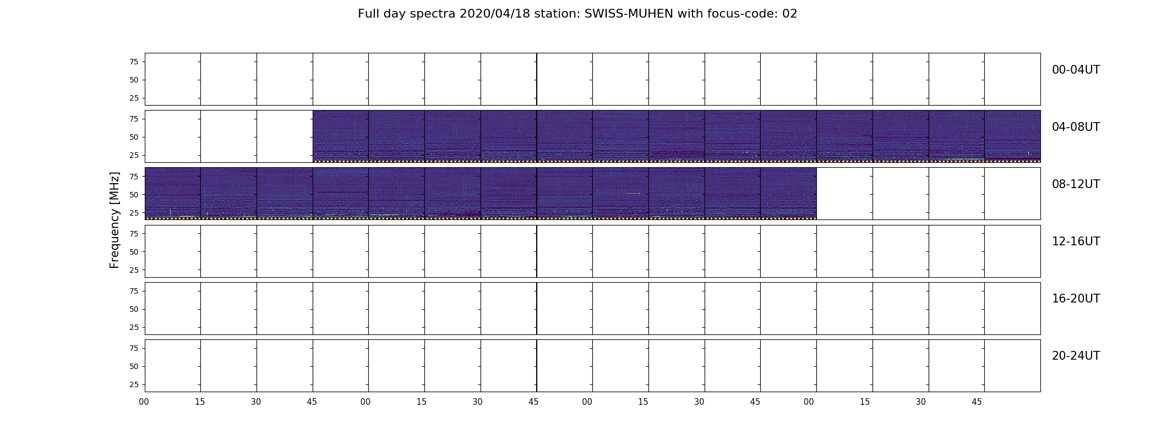Click the "25" tick in the 08-12UT row
The image size is (1156, 440).
(x=134, y=212)
